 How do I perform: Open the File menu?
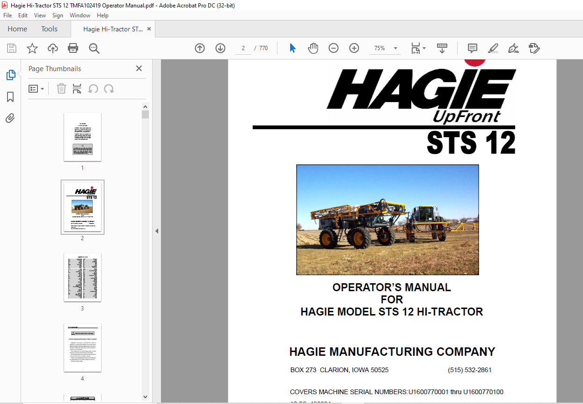[7, 15]
